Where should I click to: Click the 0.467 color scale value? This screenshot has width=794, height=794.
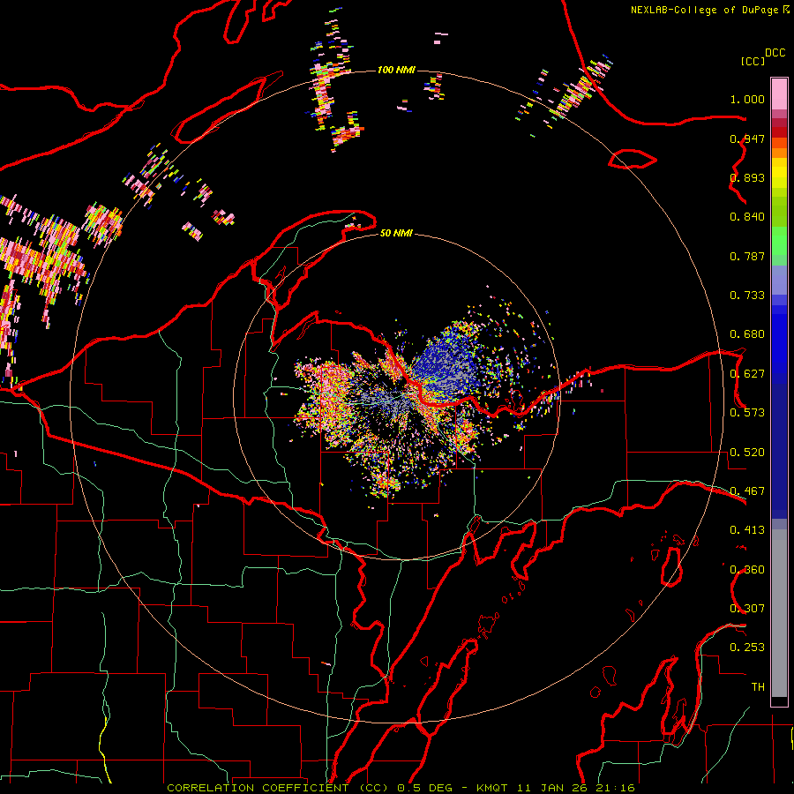(747, 491)
